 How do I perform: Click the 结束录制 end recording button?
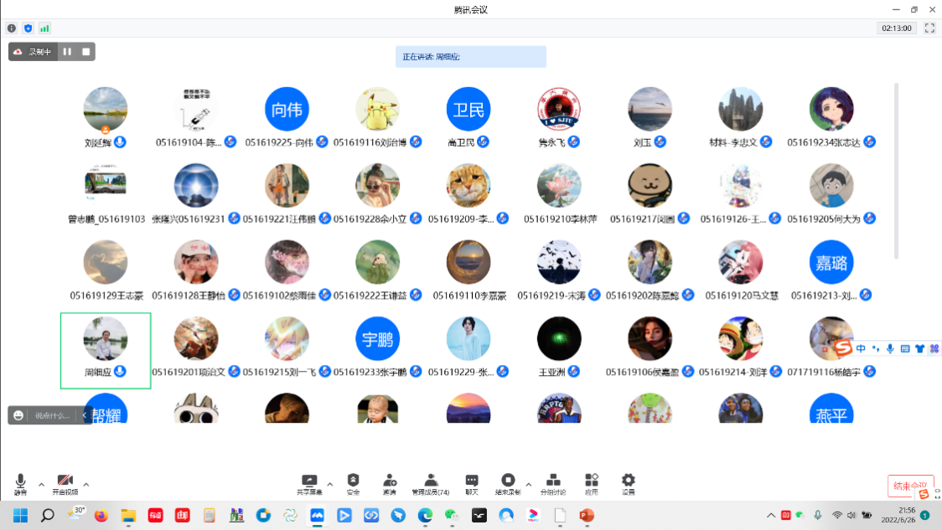tap(508, 483)
